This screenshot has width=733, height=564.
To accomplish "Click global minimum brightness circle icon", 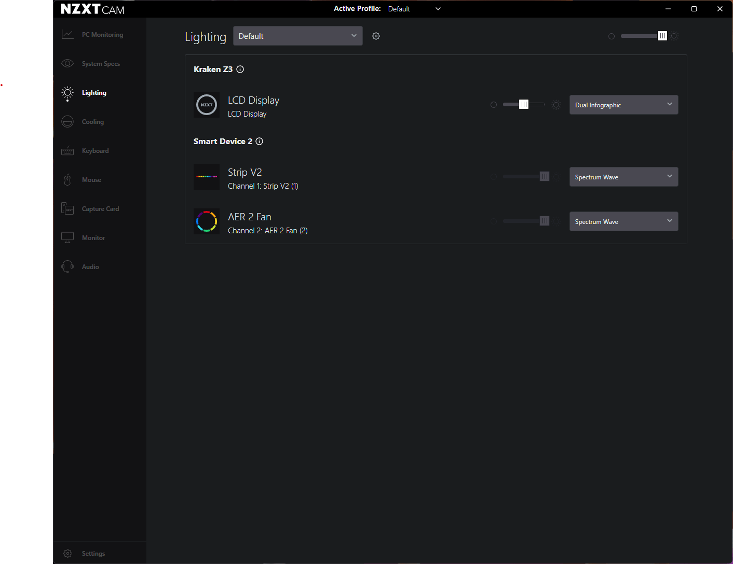I will [x=612, y=36].
